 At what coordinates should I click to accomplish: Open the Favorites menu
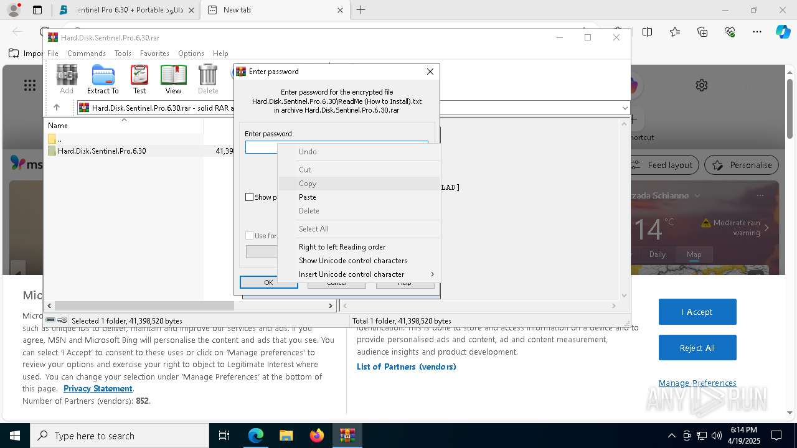tap(154, 54)
